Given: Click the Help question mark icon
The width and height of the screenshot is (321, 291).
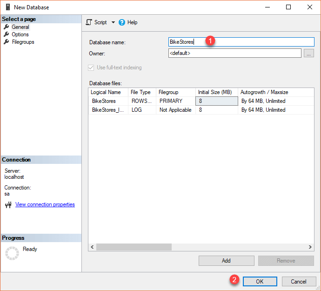Looking at the screenshot, I should click(122, 22).
